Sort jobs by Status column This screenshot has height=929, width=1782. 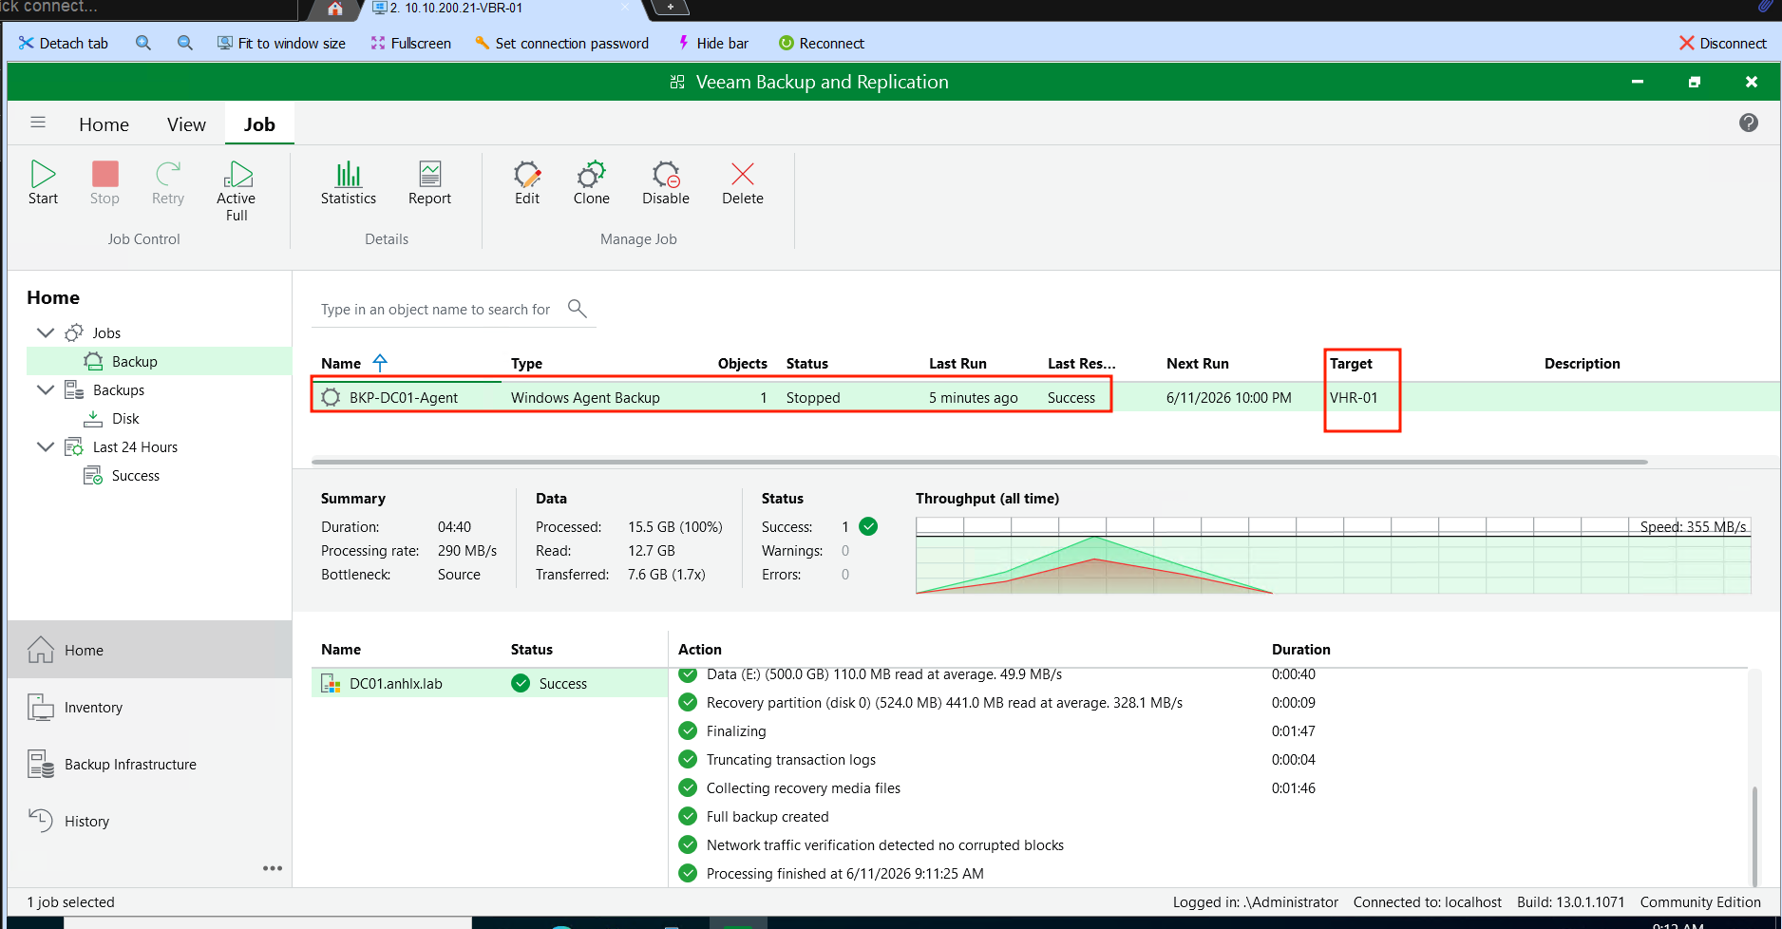pos(807,363)
